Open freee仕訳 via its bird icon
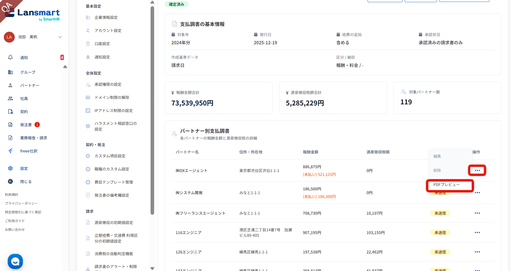 coord(10,151)
